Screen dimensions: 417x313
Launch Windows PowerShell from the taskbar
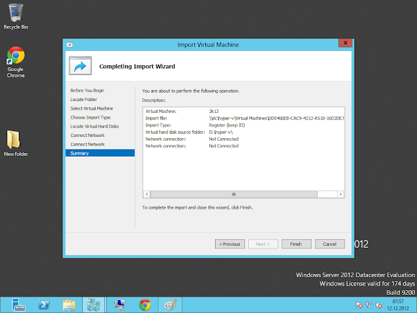[44, 304]
